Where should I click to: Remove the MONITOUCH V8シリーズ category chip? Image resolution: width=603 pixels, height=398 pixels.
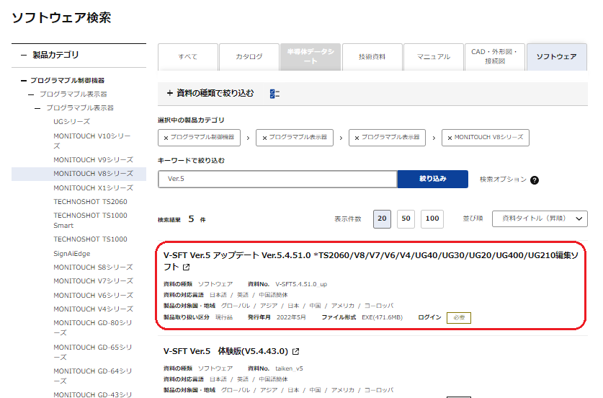tap(448, 138)
